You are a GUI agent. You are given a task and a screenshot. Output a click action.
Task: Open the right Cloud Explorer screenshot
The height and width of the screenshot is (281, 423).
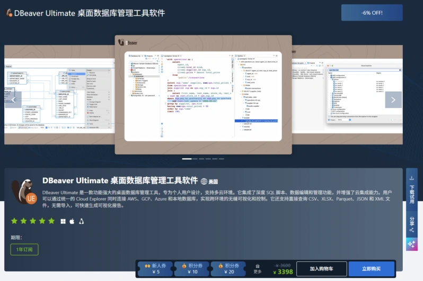tap(347, 95)
